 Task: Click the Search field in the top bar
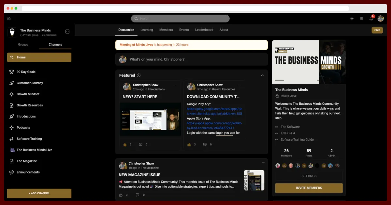tap(180, 19)
